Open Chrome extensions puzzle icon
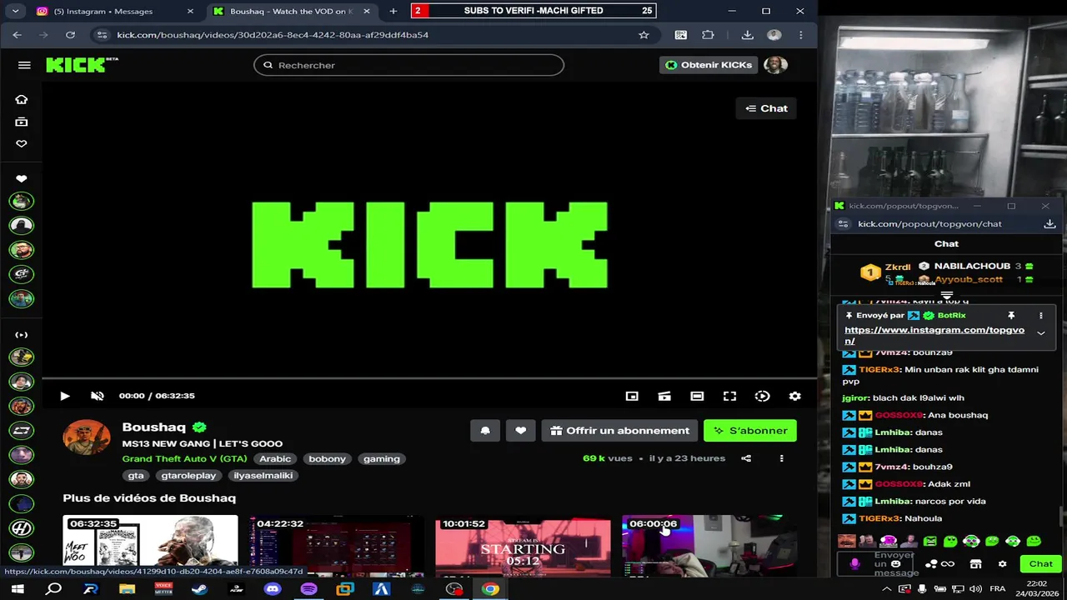The image size is (1067, 600). 708,35
